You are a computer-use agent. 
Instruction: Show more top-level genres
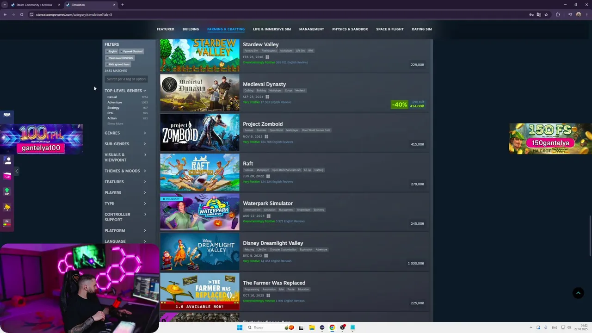tap(115, 124)
